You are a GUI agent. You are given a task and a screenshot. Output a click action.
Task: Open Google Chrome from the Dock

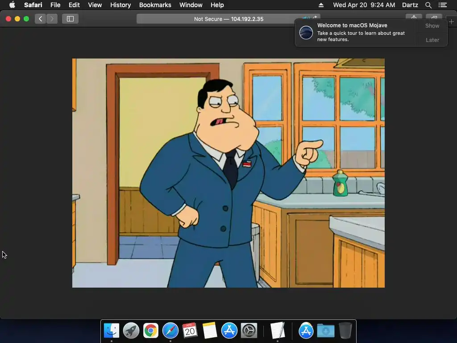[151, 330]
